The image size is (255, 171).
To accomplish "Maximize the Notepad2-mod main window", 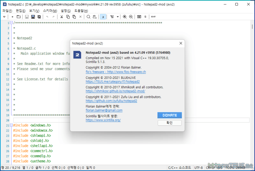I will point(237,4).
